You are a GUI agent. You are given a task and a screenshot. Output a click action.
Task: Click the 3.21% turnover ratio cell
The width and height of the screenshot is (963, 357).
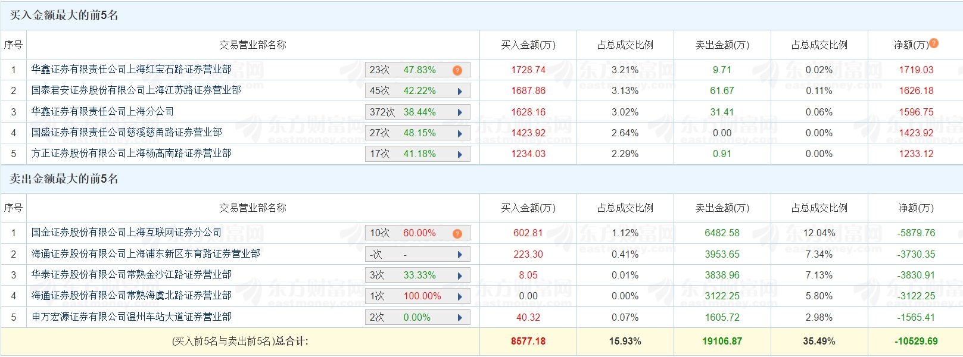pos(625,70)
